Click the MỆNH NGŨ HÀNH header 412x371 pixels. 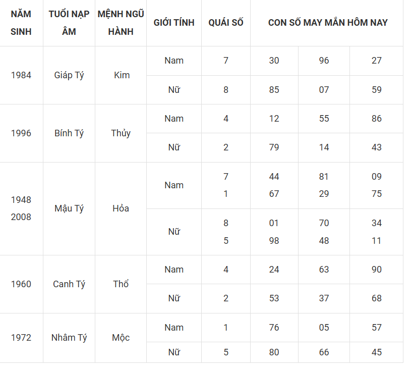coord(121,23)
